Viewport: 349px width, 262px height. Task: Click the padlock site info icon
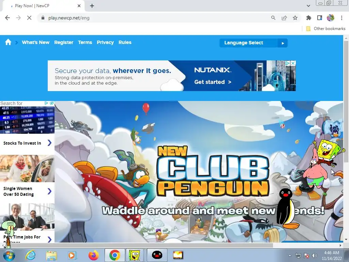click(x=43, y=18)
